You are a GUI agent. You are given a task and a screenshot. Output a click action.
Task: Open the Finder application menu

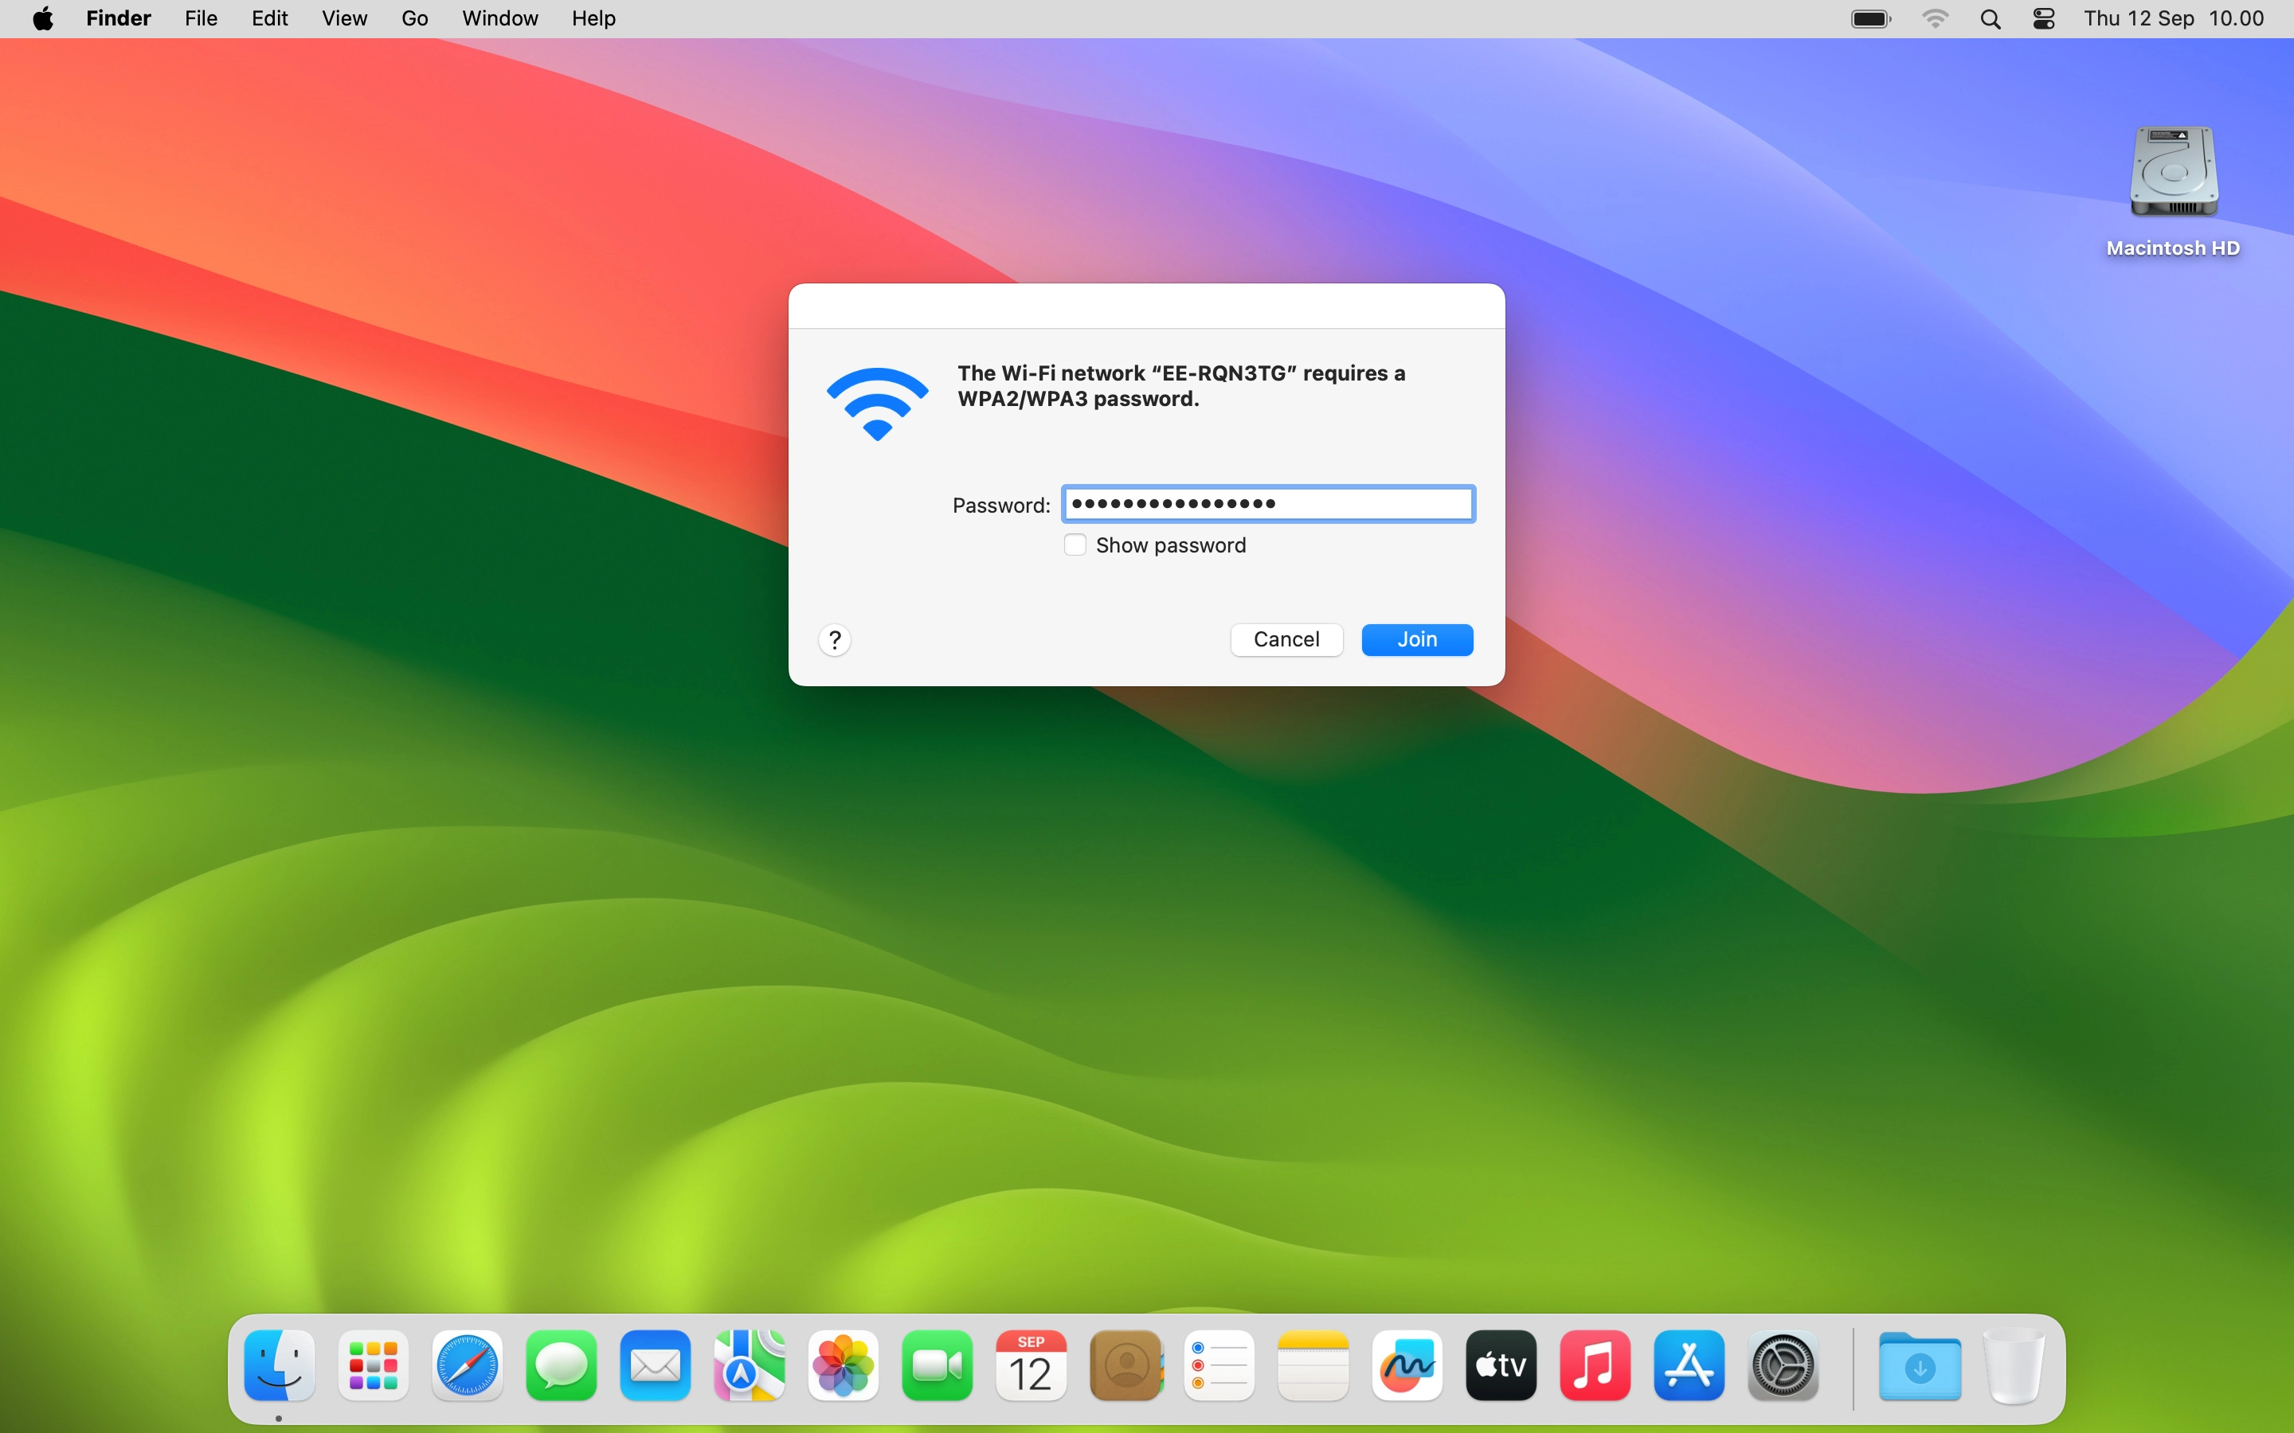point(118,18)
